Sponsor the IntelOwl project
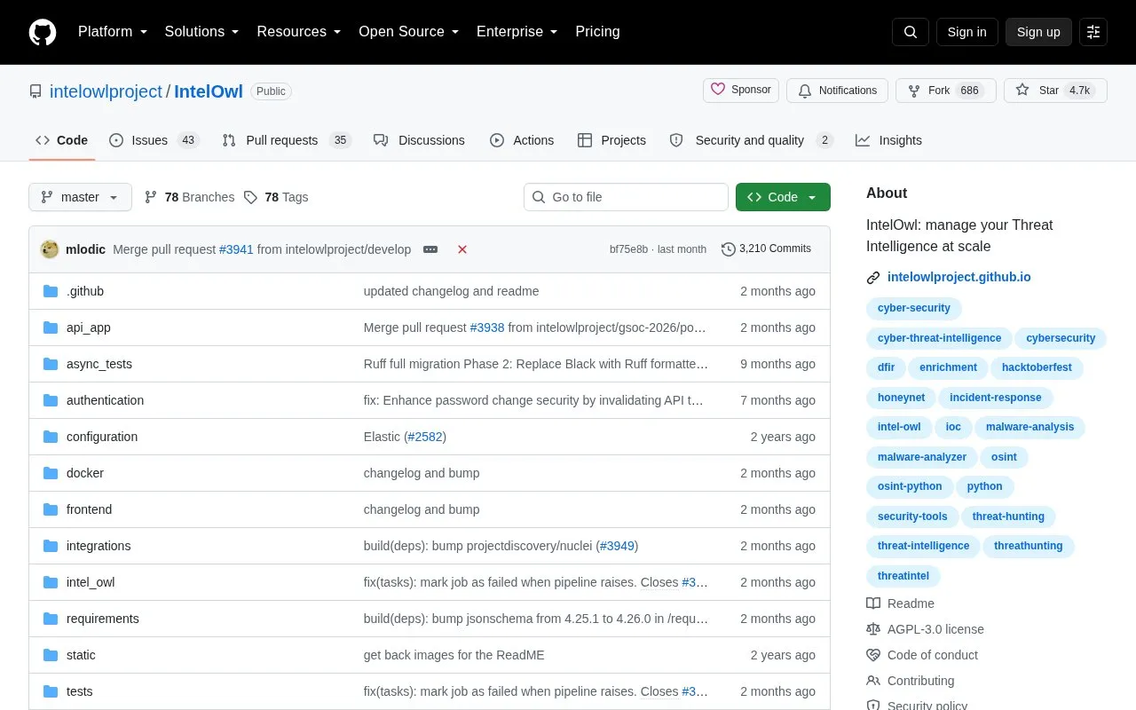Image resolution: width=1136 pixels, height=710 pixels. tap(741, 91)
